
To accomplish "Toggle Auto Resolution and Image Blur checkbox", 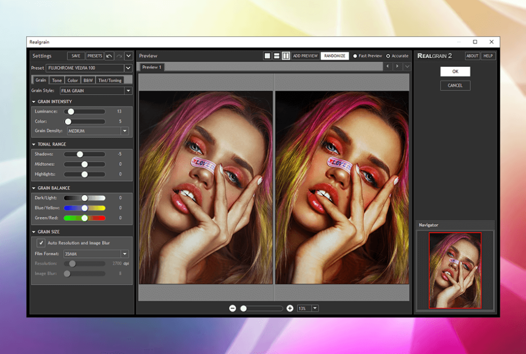I will click(x=41, y=243).
